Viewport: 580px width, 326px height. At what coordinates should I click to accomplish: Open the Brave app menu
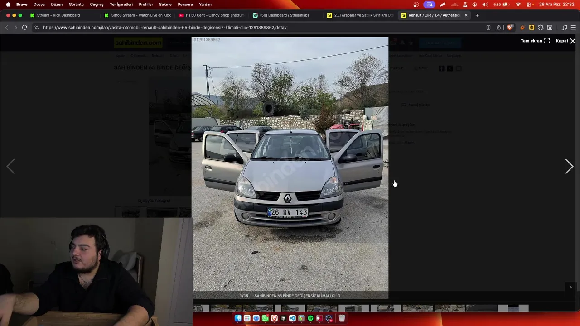pyautogui.click(x=22, y=5)
